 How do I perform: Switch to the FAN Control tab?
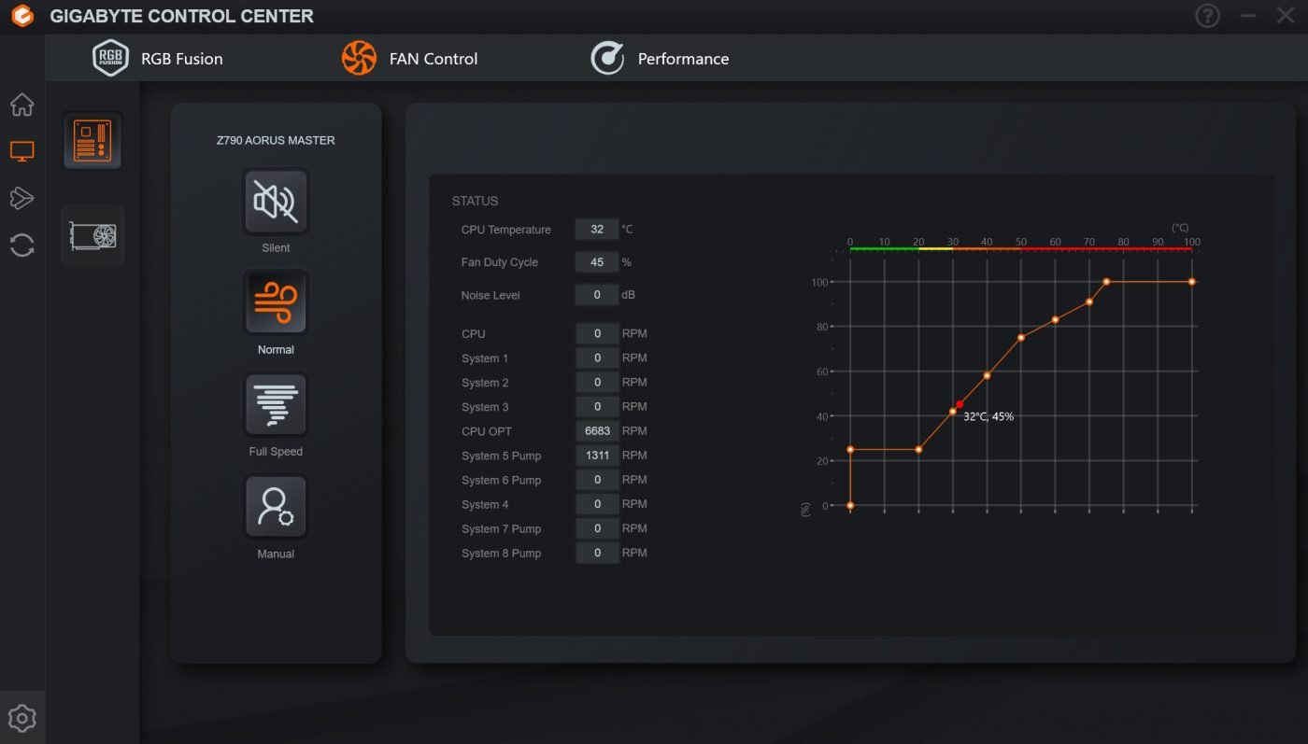(x=409, y=58)
